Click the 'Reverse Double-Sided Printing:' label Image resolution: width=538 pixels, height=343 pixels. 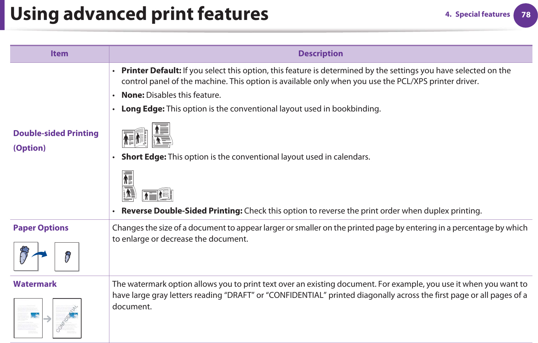(182, 211)
